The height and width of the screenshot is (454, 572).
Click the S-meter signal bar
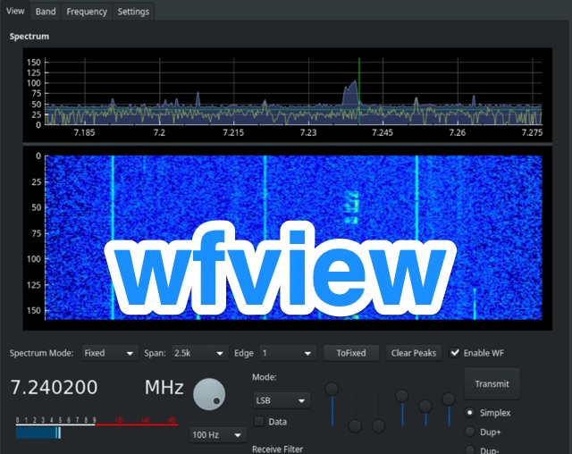(x=38, y=433)
